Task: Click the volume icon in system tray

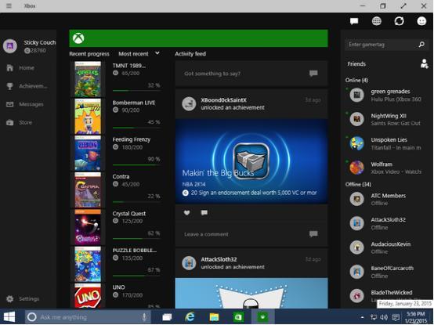Action: tap(384, 317)
